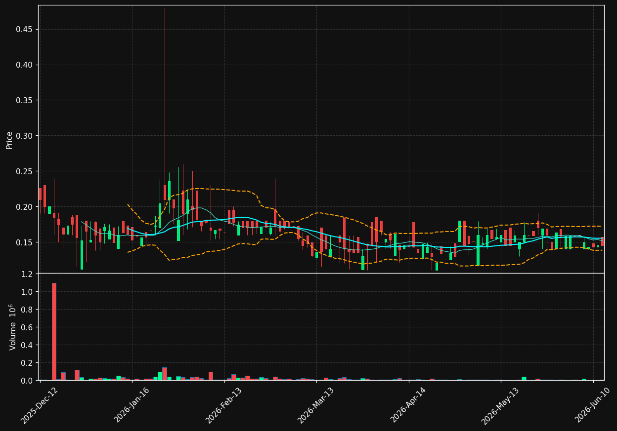Click the 0.45 price axis tick label
The height and width of the screenshot is (431, 617).
pyautogui.click(x=24, y=29)
